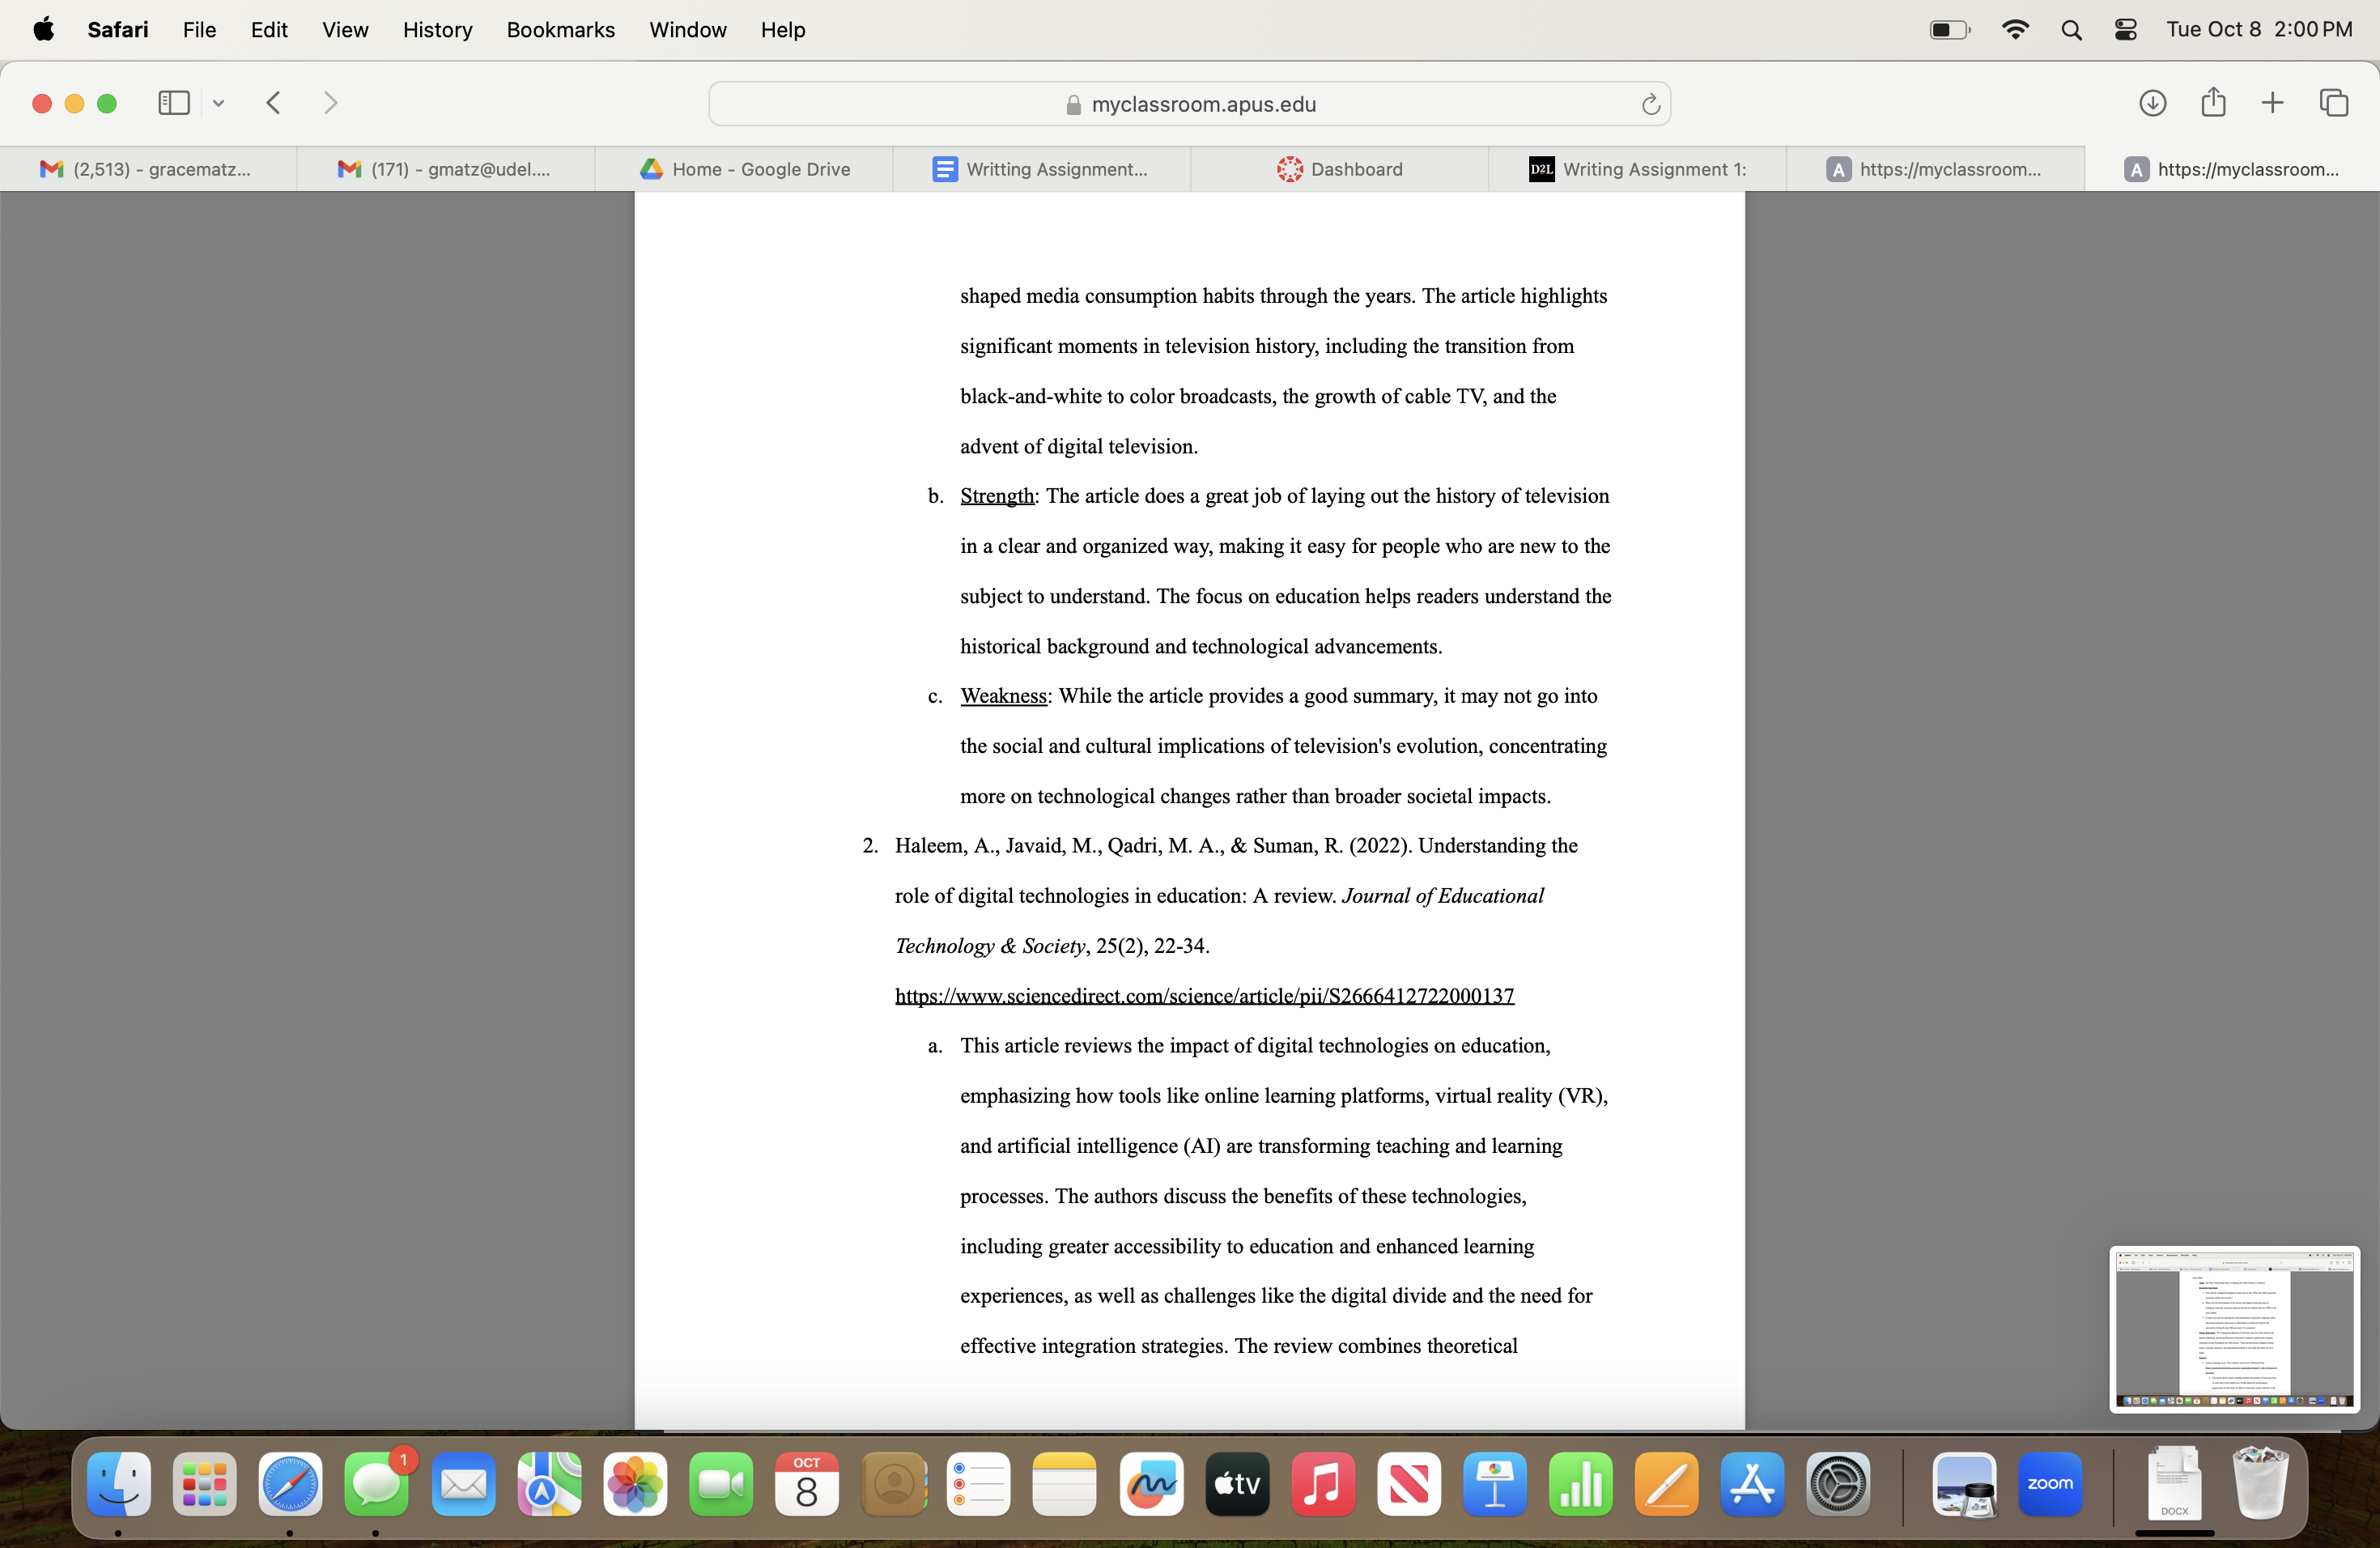
Task: Open the tab group dropdown chevron
Action: point(219,103)
